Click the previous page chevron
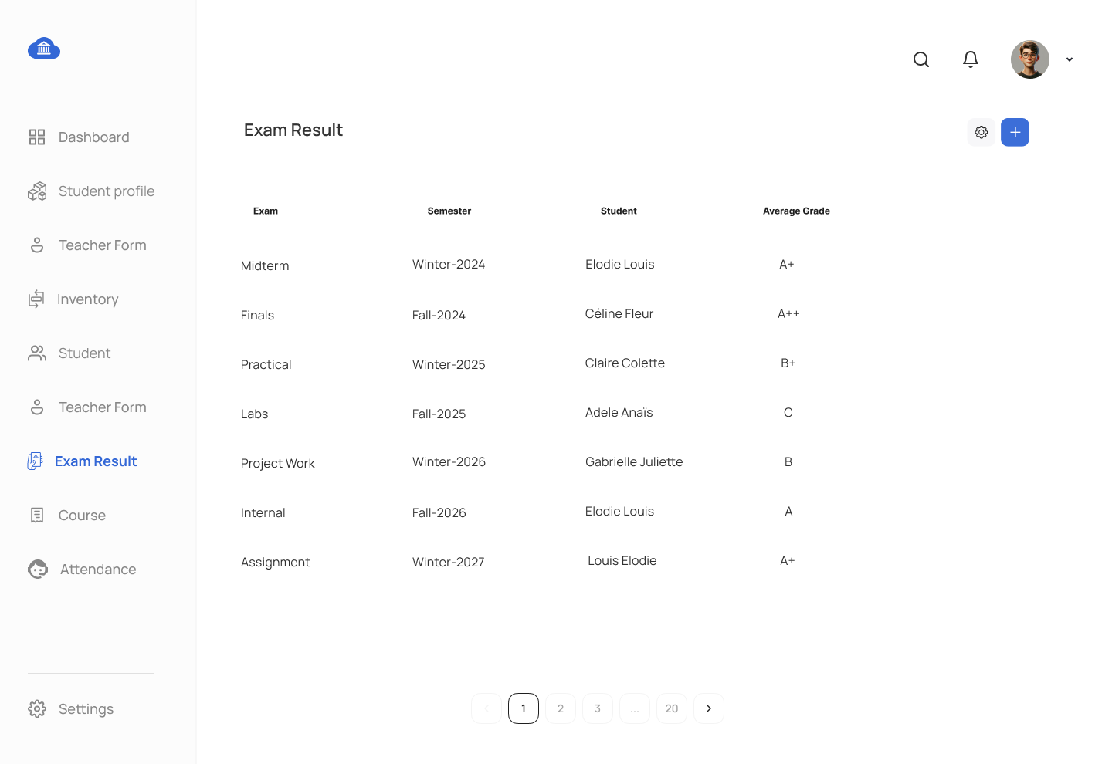Screen dimensions: 1112x764 tap(486, 708)
